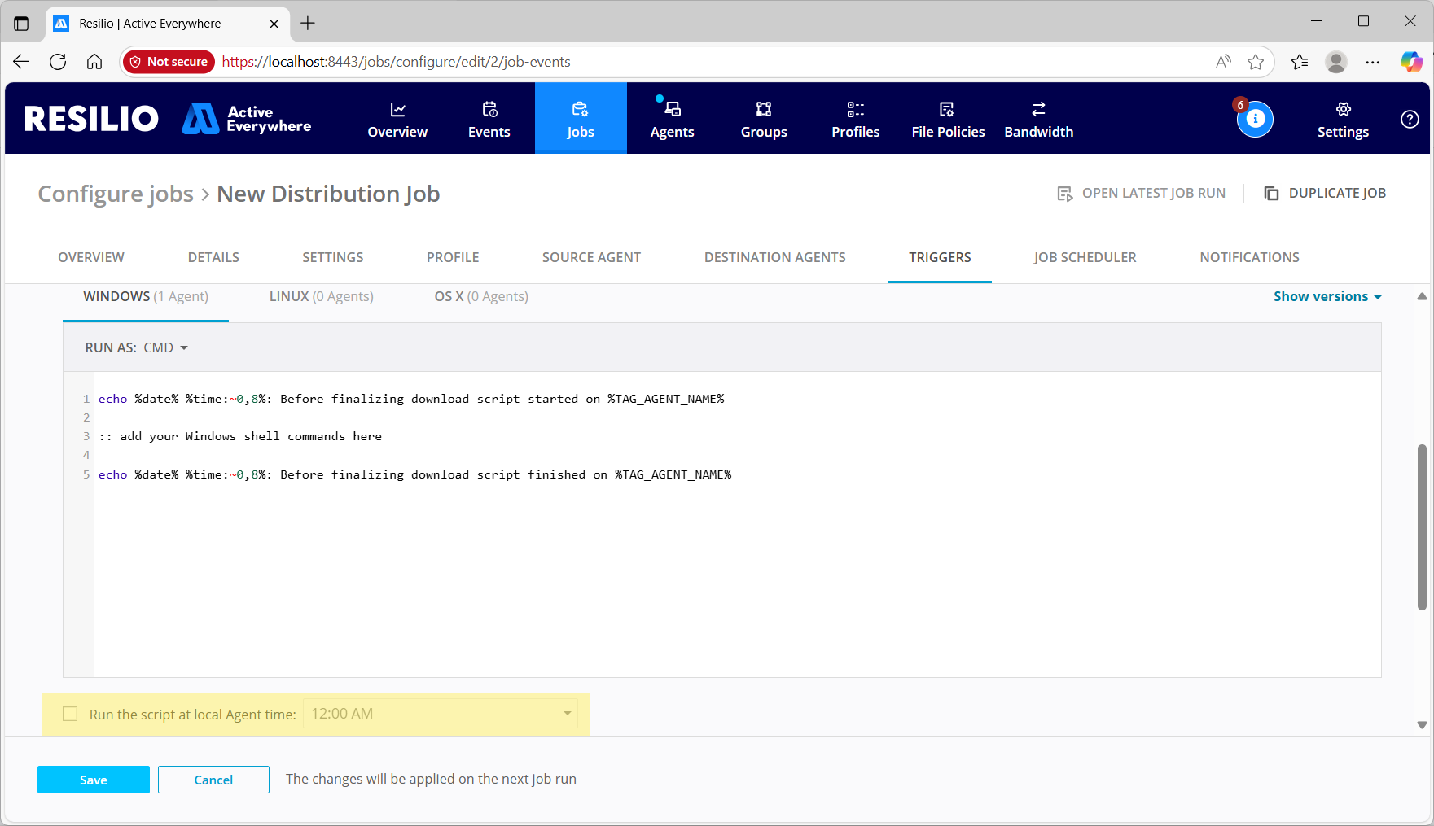
Task: Switch to the JOB SCHEDULER tab
Action: 1085,257
